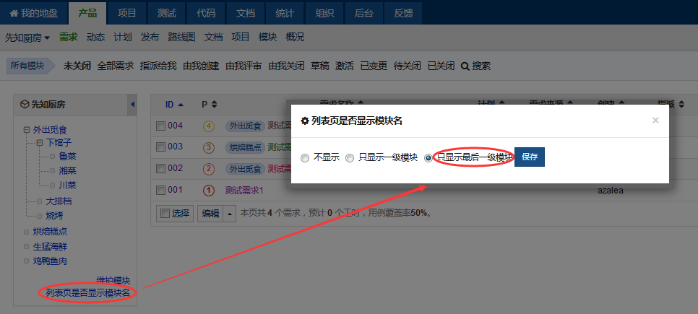Open 维护模块 link

pos(113,281)
